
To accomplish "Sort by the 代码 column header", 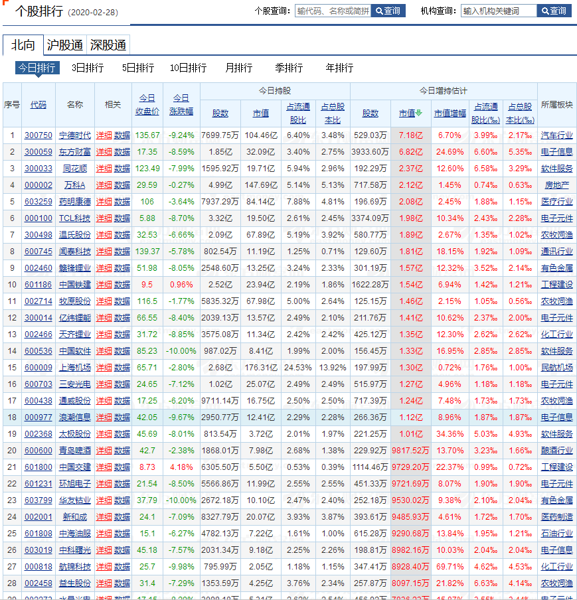I will 39,104.
